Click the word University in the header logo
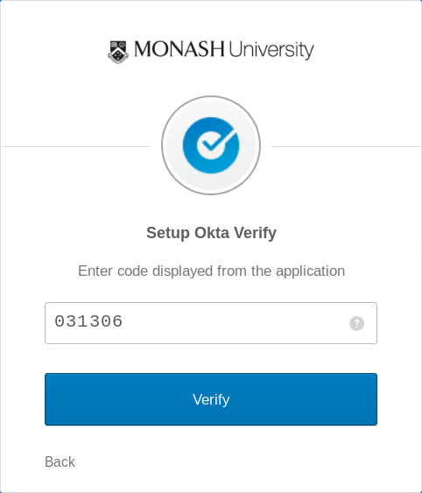The height and width of the screenshot is (493, 422). click(x=271, y=50)
